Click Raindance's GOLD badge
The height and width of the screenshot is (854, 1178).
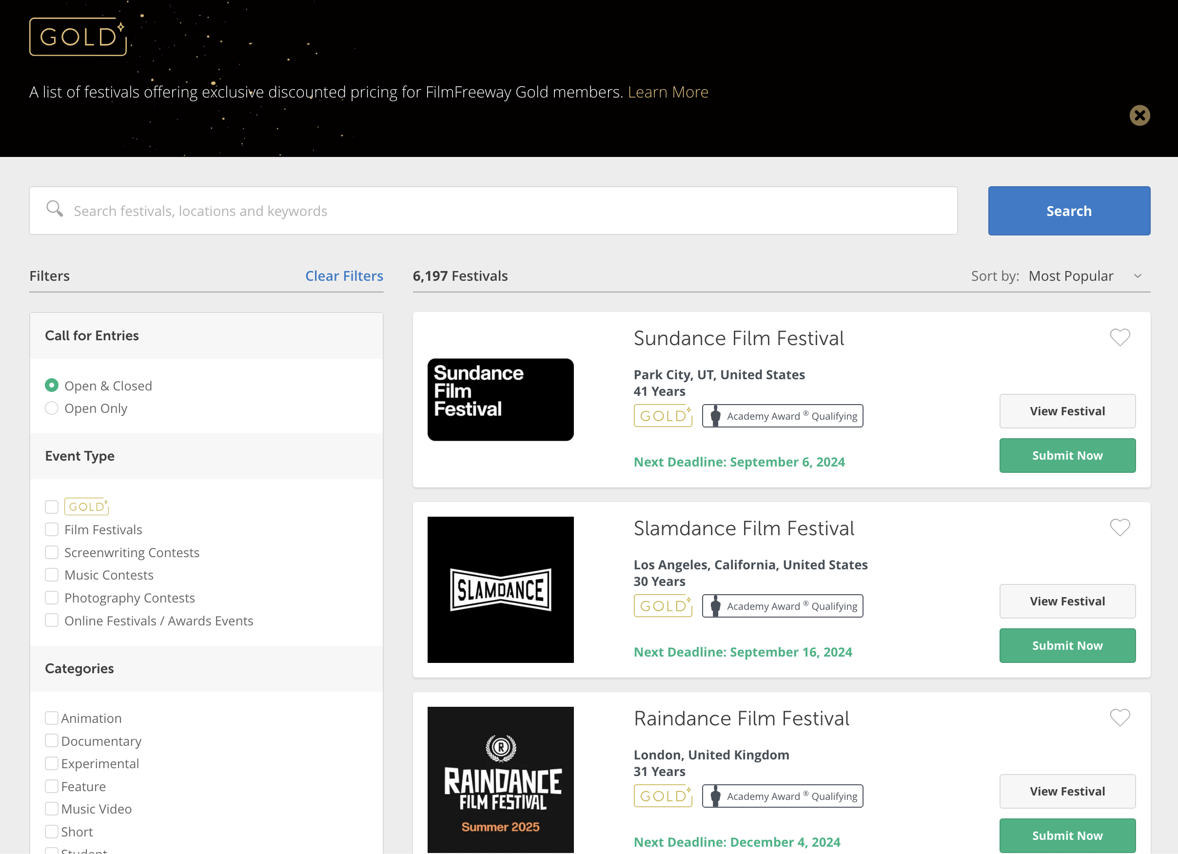(x=663, y=796)
